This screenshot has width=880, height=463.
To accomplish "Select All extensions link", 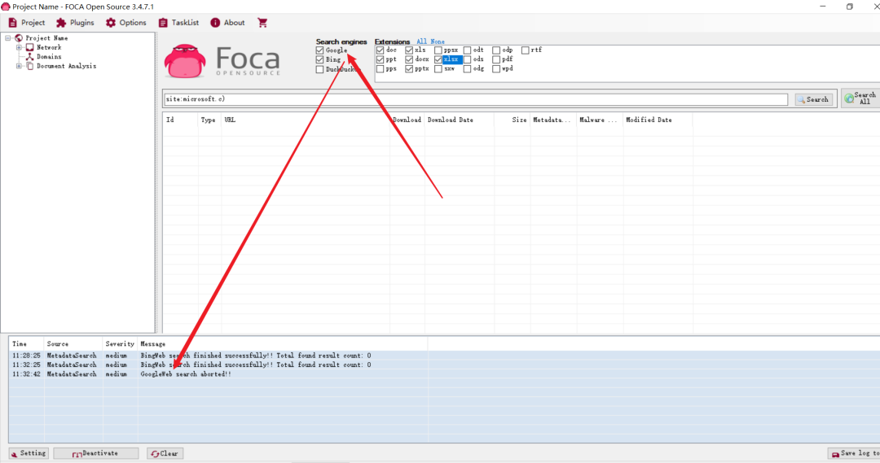I will tap(421, 41).
